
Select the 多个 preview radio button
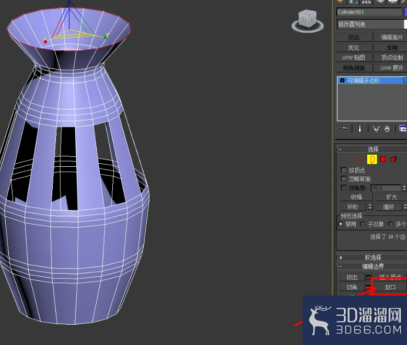point(390,224)
